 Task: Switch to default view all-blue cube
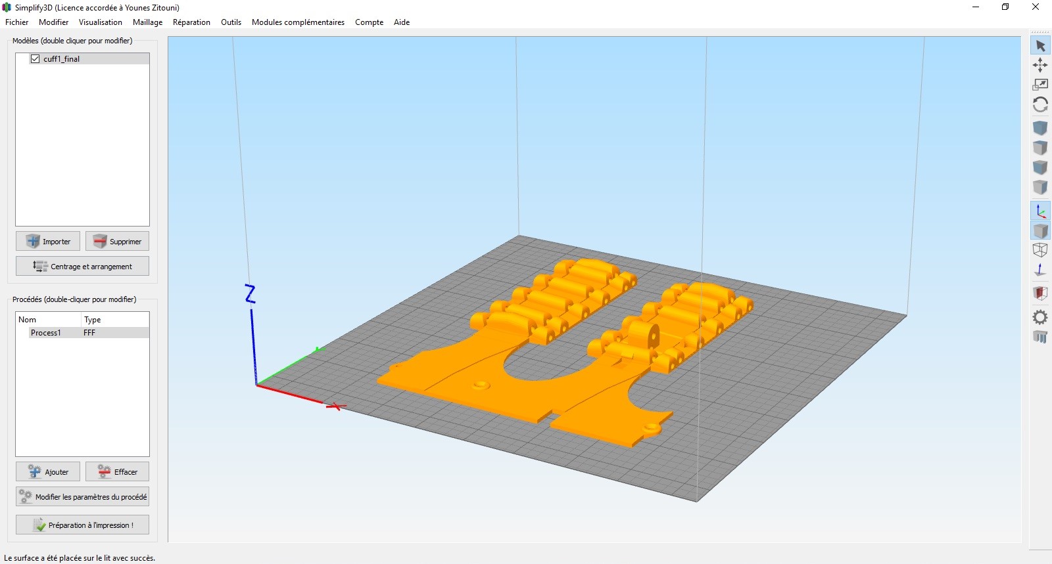click(1040, 128)
